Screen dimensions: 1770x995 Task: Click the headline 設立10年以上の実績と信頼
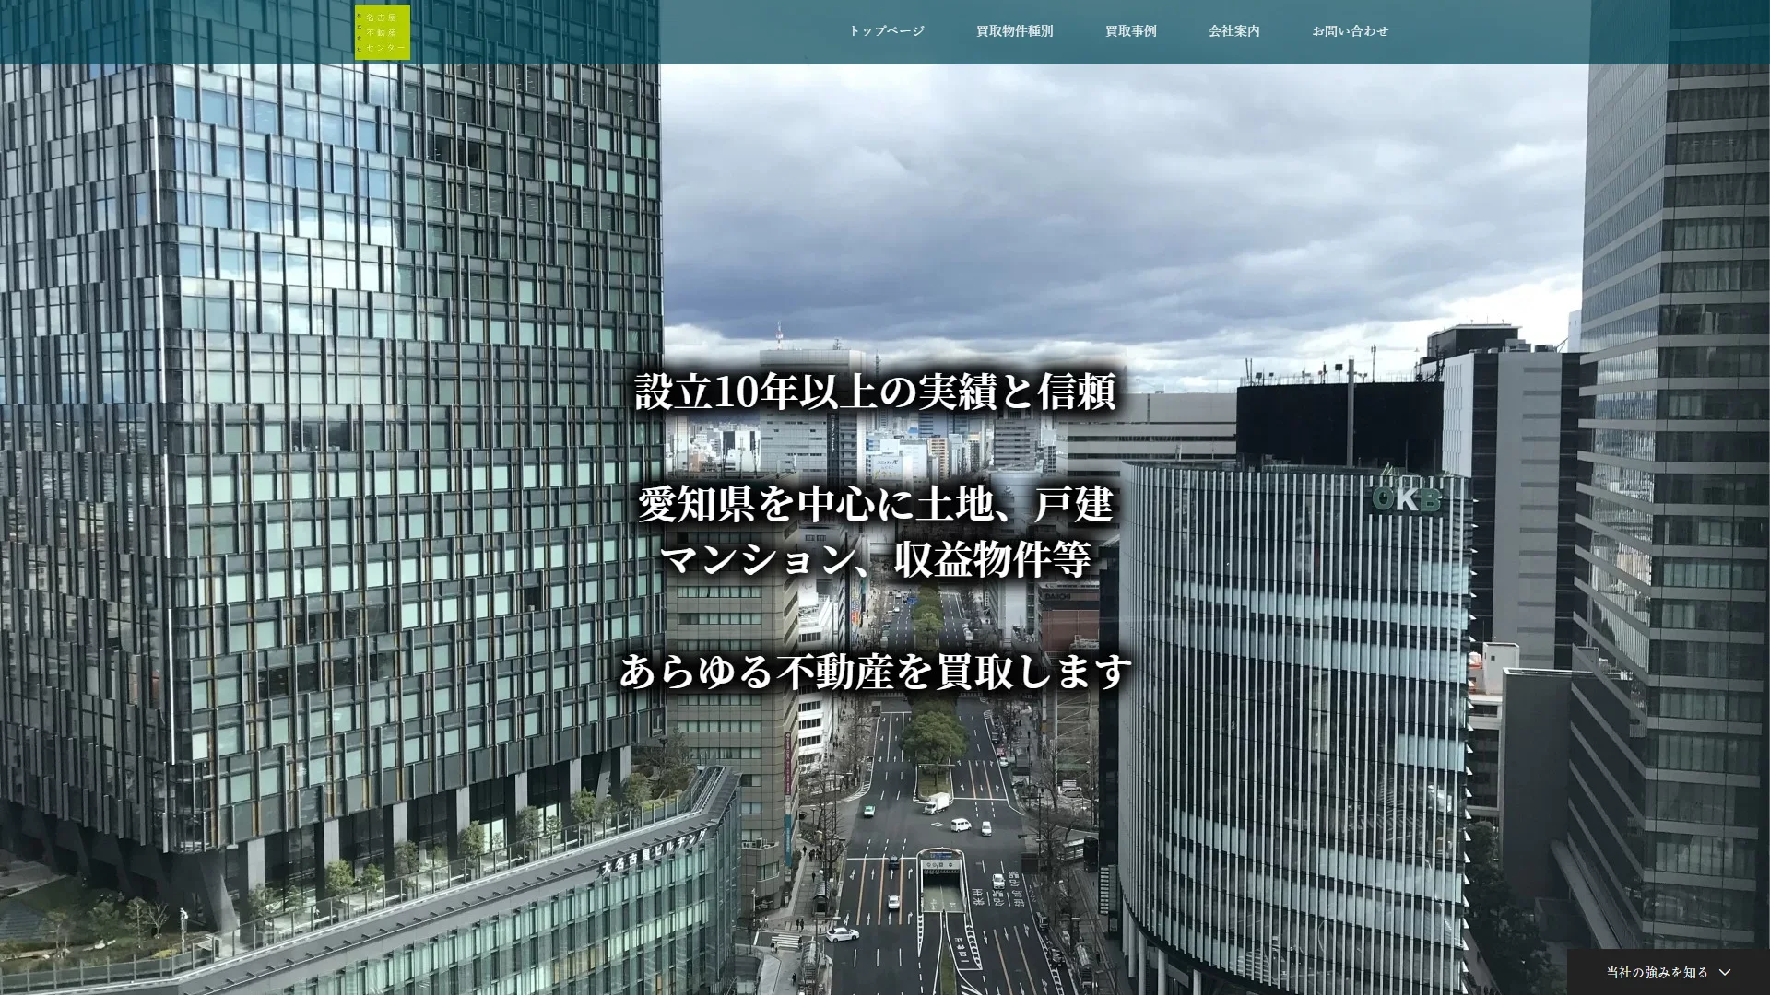coord(875,392)
